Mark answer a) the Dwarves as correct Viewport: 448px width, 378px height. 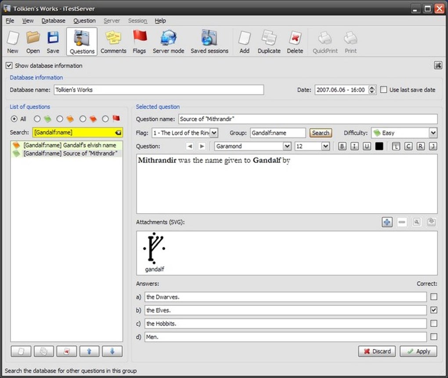pyautogui.click(x=434, y=297)
